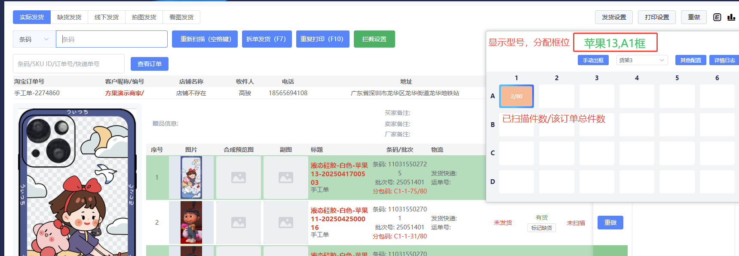Expand the 货架3 shelf dropdown
The image size is (739, 256).
[641, 60]
